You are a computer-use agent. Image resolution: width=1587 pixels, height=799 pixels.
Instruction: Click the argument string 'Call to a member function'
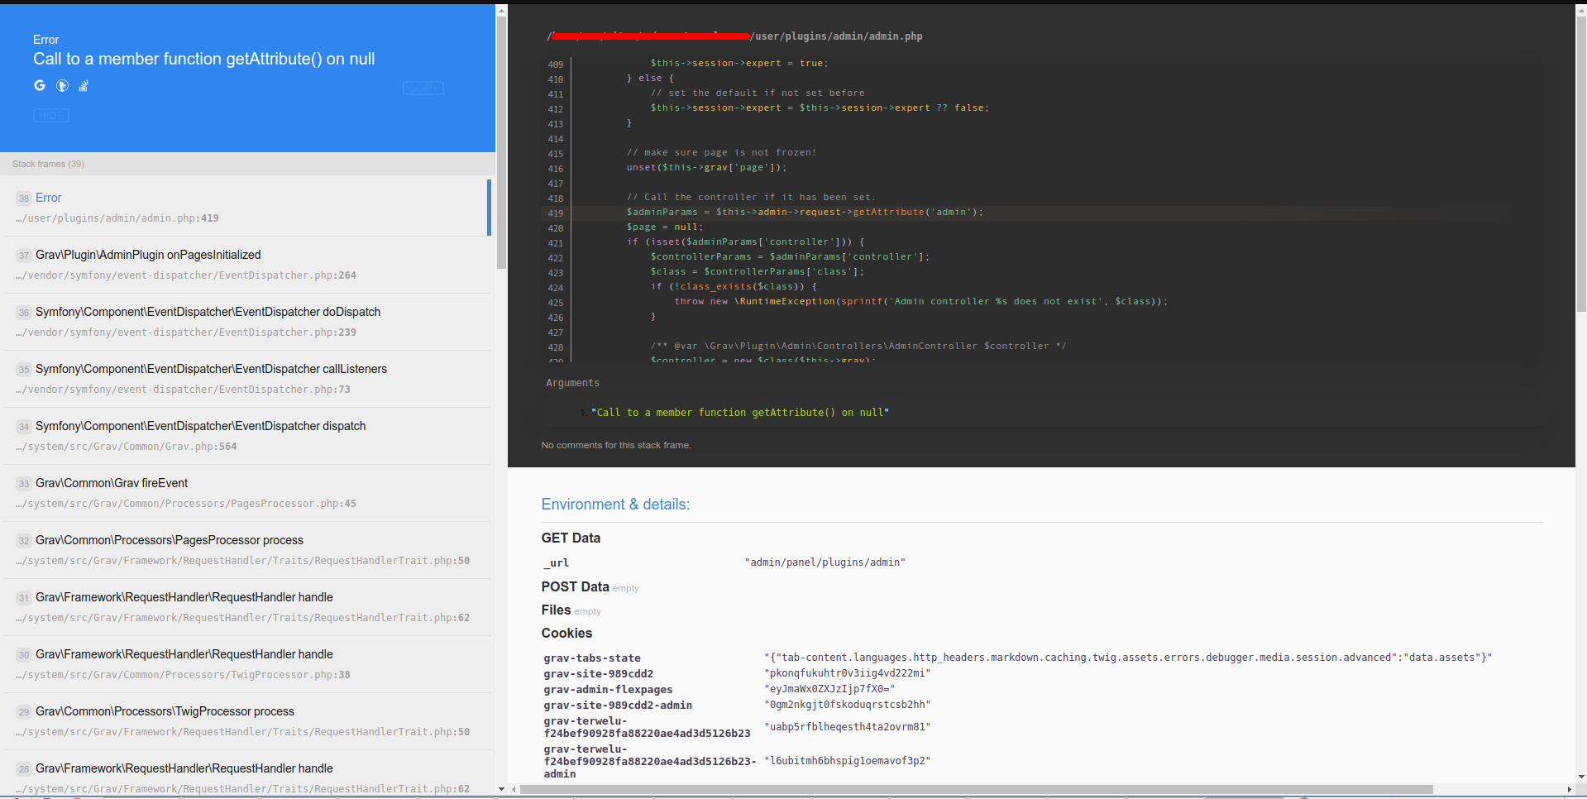click(x=739, y=413)
